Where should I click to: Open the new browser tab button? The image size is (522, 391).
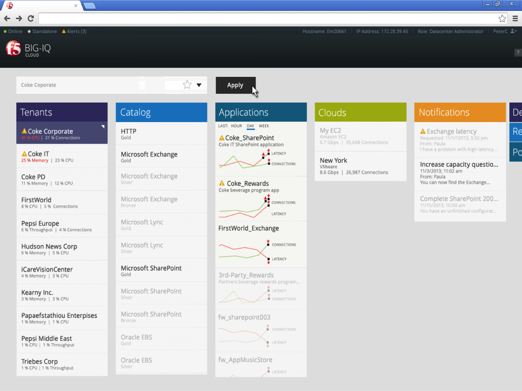pos(89,6)
